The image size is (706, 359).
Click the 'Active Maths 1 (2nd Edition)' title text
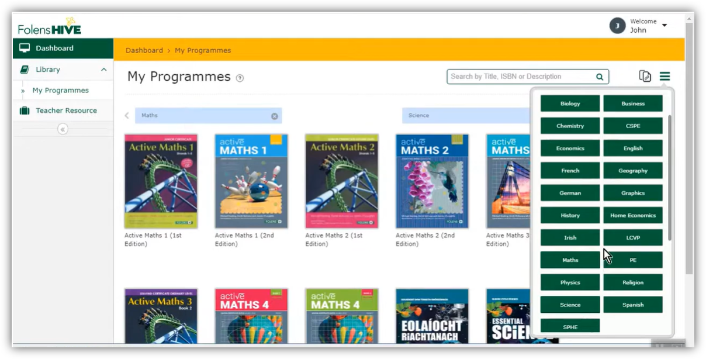[x=244, y=240]
